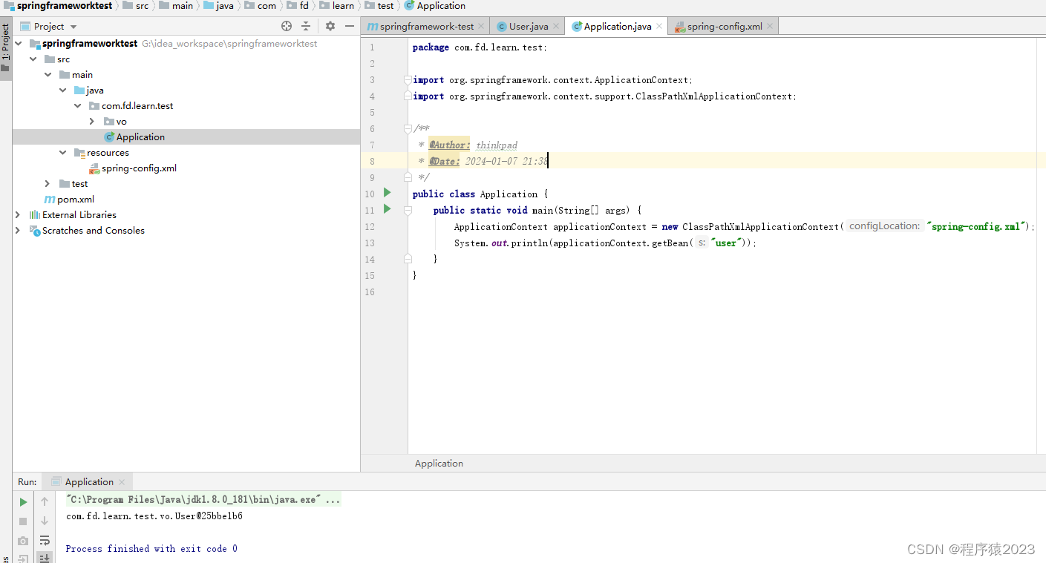Click the thread dump camera icon
Viewport: 1046px width, 563px height.
point(23,540)
